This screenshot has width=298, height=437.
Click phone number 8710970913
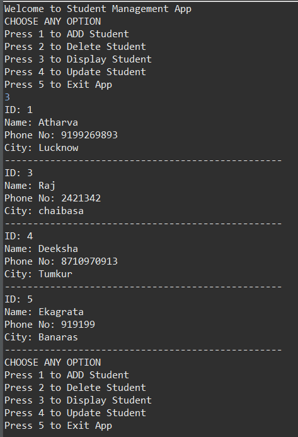[x=89, y=261]
